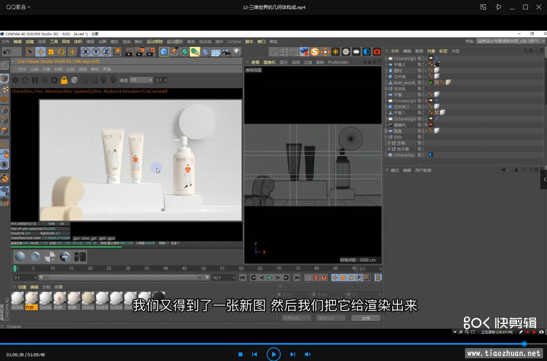This screenshot has width=547, height=361.
Task: Toggle the X axis lock
Action: [x=86, y=52]
